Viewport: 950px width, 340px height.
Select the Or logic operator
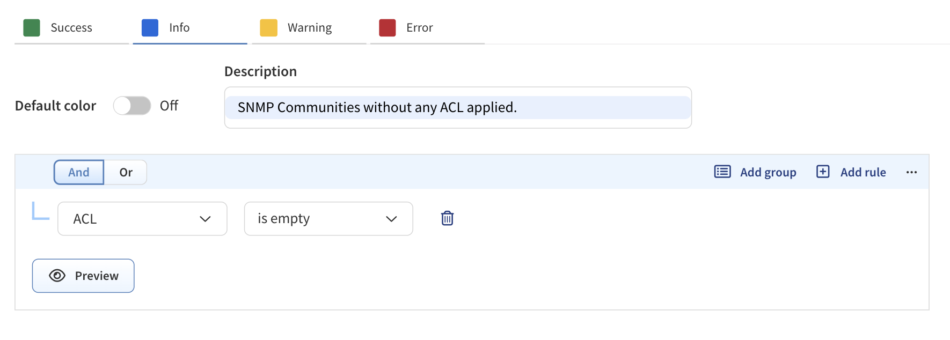[x=126, y=172]
